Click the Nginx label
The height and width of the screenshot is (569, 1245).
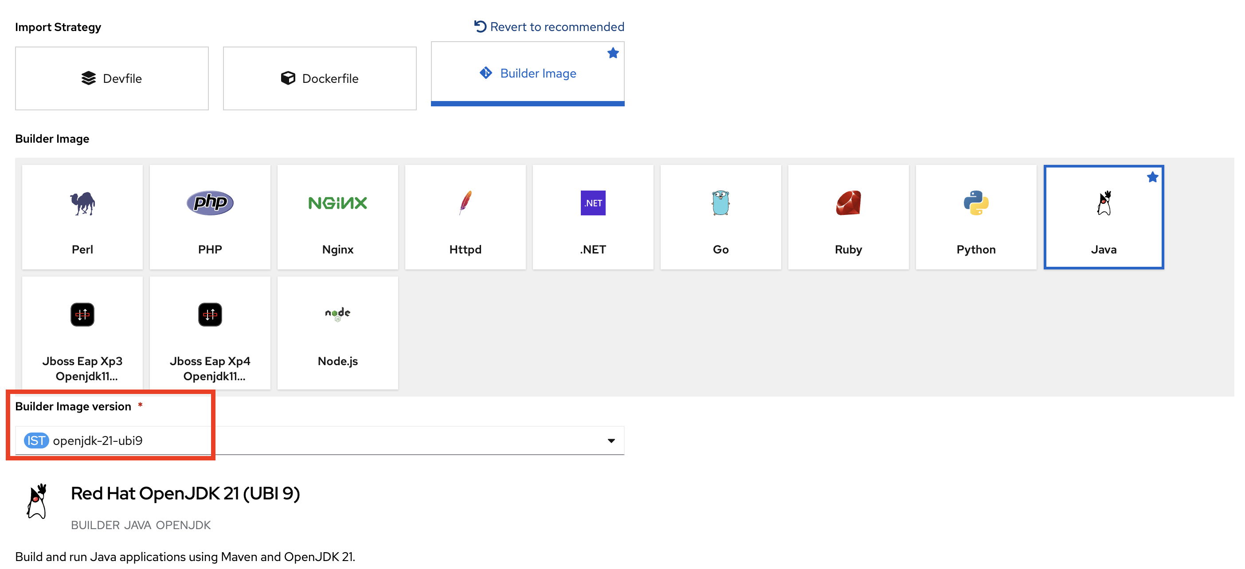tap(337, 250)
